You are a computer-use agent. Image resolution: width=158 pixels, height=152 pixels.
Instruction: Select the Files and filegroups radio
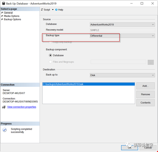pos(50,62)
